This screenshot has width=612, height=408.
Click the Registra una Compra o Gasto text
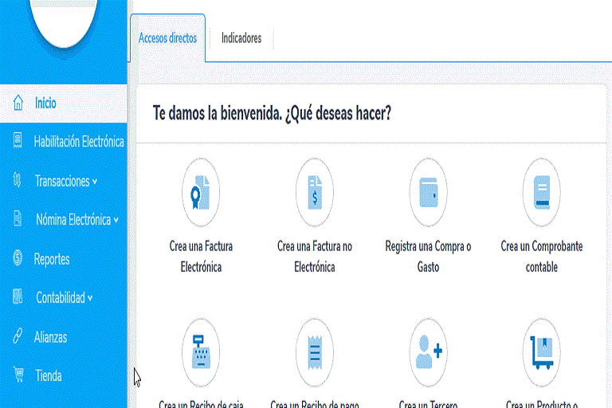(x=427, y=257)
